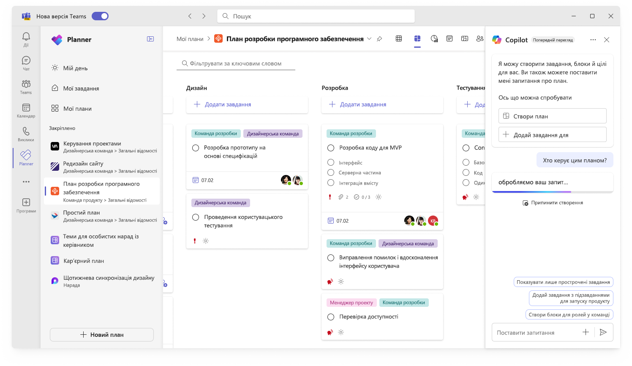Screen dimensions: 632x366
Task: Switch to the Charts view
Action: (434, 38)
